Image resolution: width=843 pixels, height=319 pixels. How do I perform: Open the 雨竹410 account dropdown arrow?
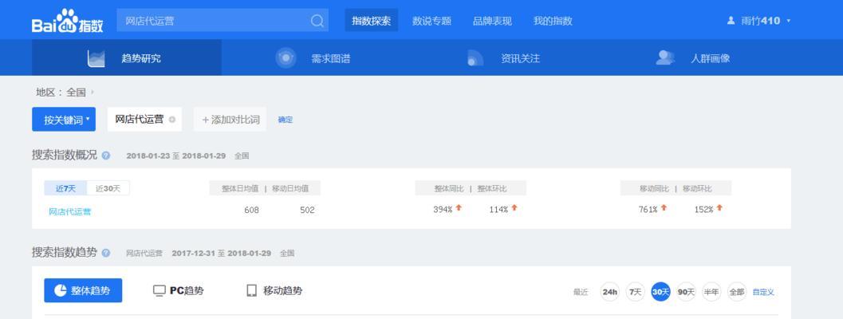pos(788,21)
